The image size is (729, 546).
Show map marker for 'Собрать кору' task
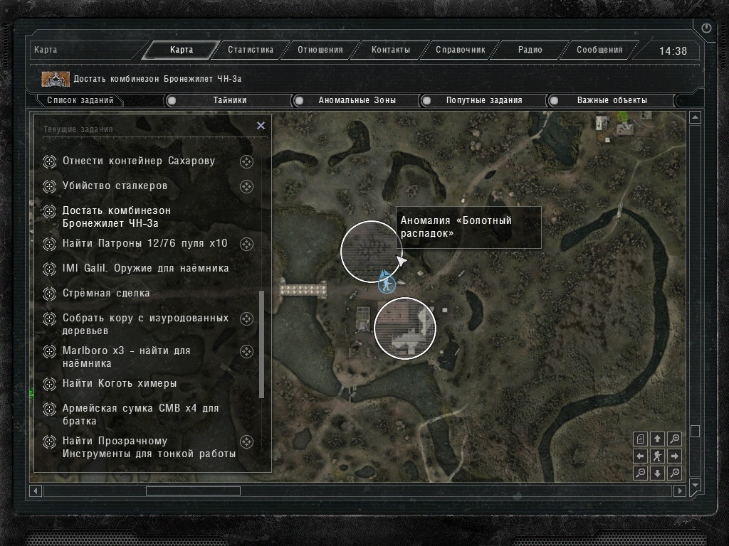(246, 318)
